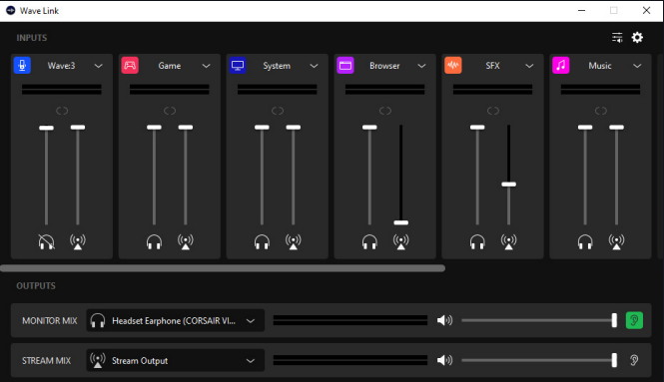Toggle link faders on Music channel
The height and width of the screenshot is (382, 664).
click(x=600, y=111)
